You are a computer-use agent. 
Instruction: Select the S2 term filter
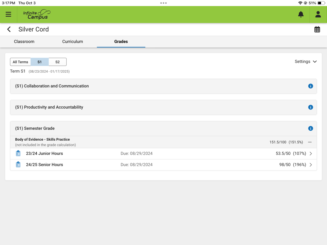[57, 62]
